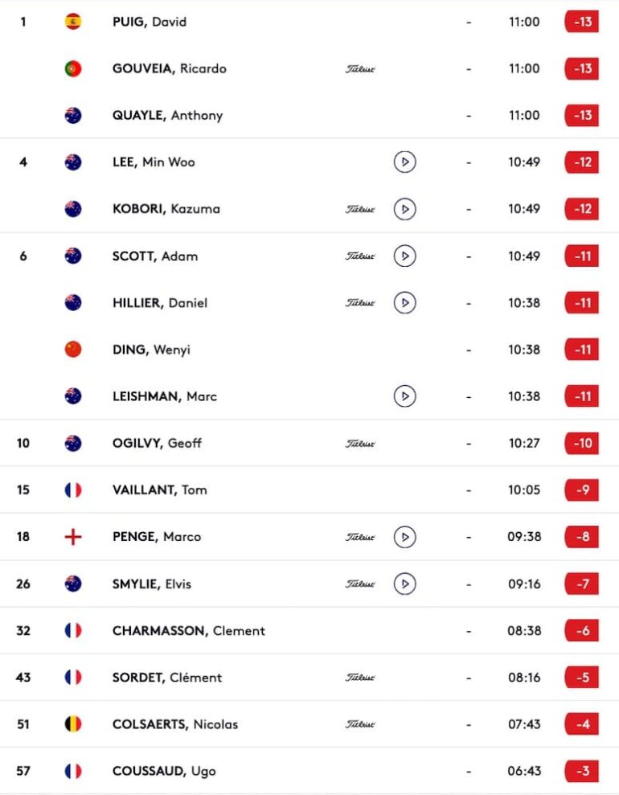The height and width of the screenshot is (795, 619).
Task: Play Daniel Hillier's video highlights
Action: 404,303
